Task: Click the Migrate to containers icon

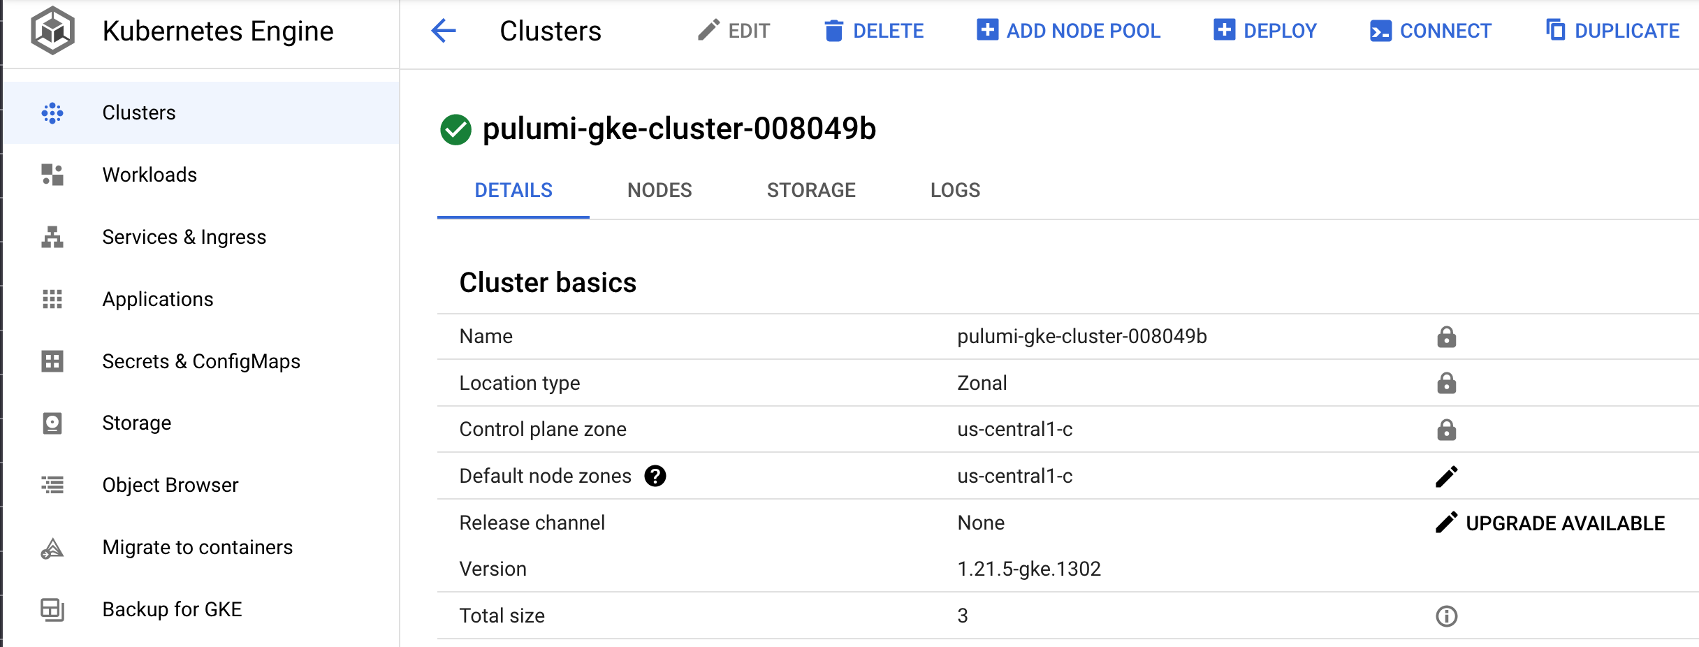Action: coord(52,548)
